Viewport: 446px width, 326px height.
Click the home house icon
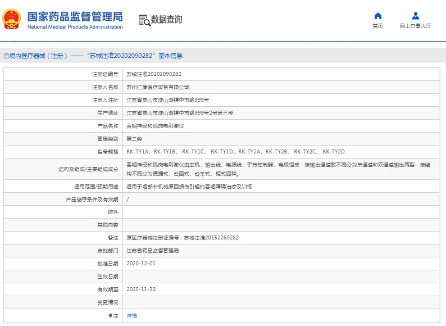[x=378, y=16]
